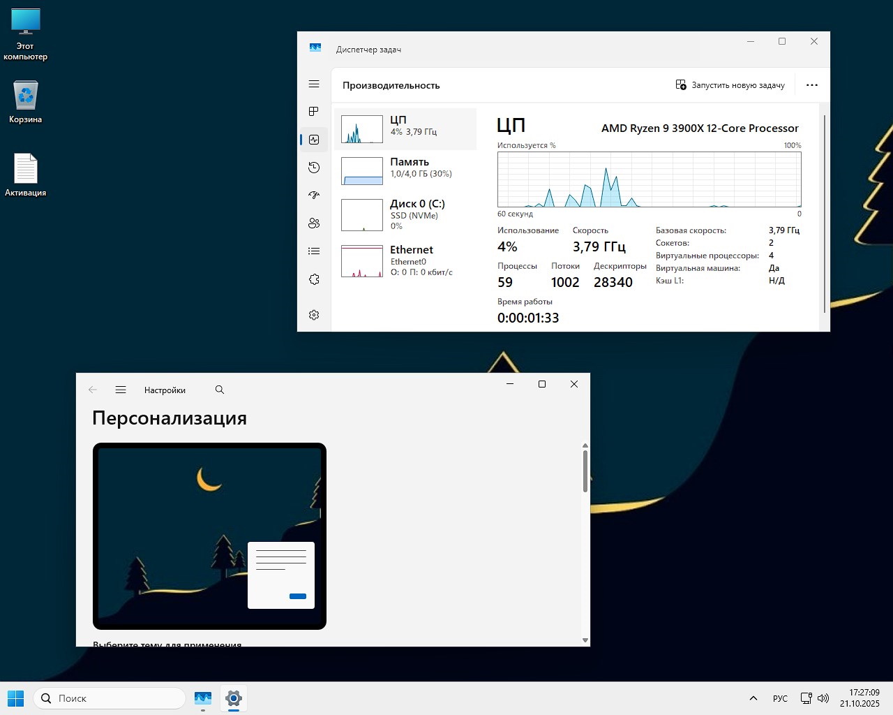This screenshot has width=893, height=715.
Task: Click РУС language indicator in taskbar
Action: [780, 698]
